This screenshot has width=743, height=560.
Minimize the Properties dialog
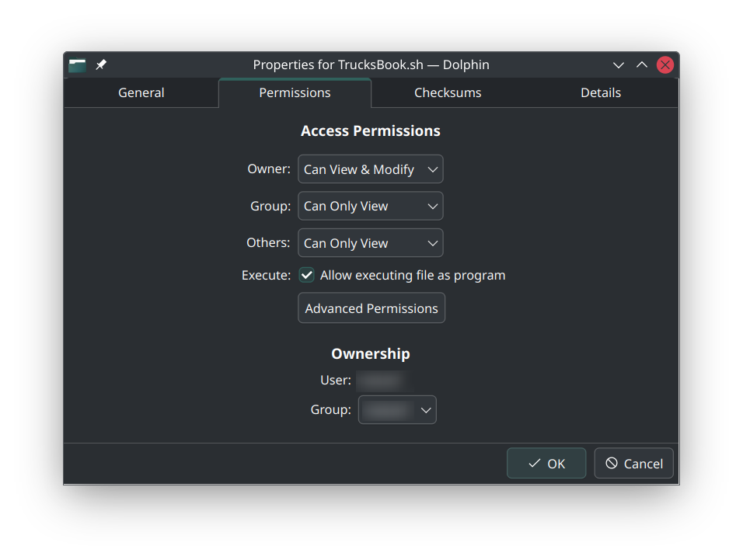point(619,65)
